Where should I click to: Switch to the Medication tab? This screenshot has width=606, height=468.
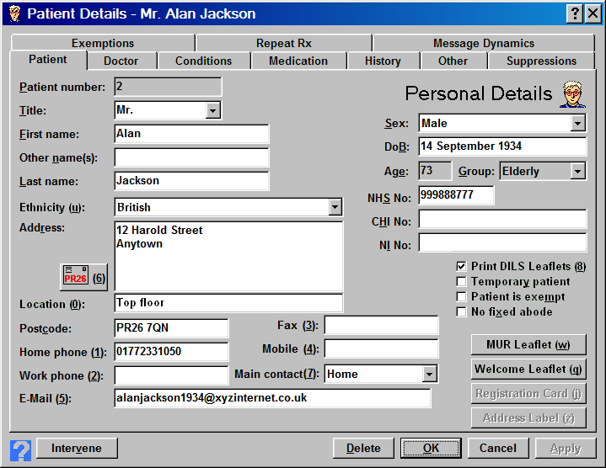coord(298,61)
